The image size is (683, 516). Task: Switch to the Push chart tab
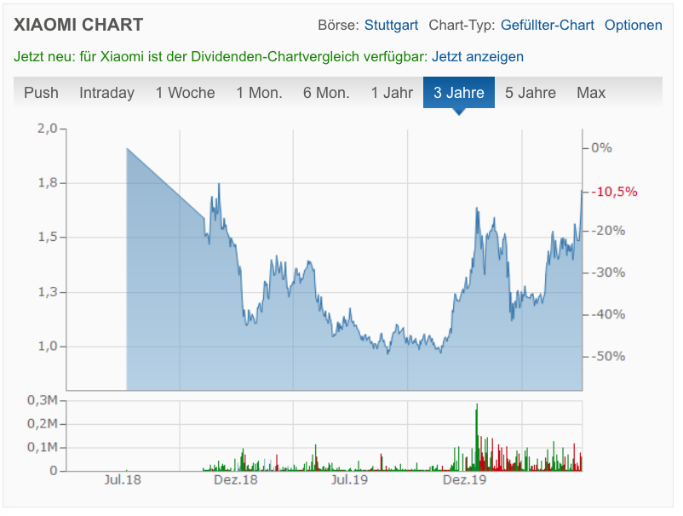click(x=41, y=93)
